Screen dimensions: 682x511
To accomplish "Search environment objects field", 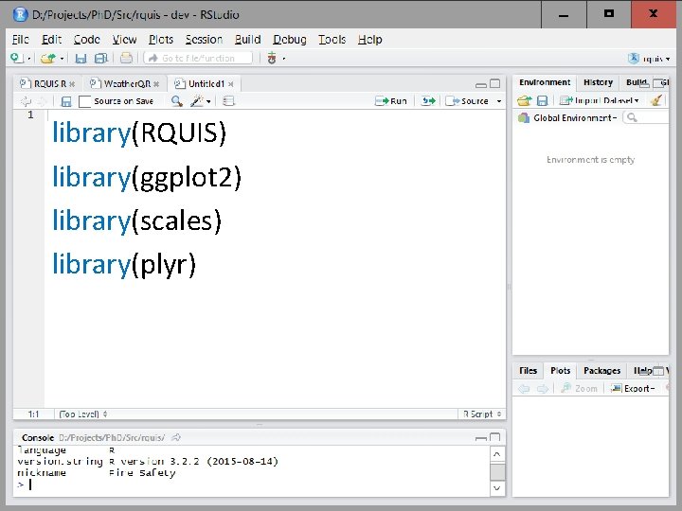I will click(x=646, y=117).
